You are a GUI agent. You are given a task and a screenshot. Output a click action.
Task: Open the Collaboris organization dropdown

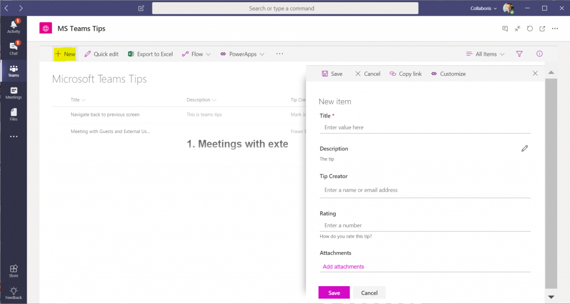coord(484,8)
